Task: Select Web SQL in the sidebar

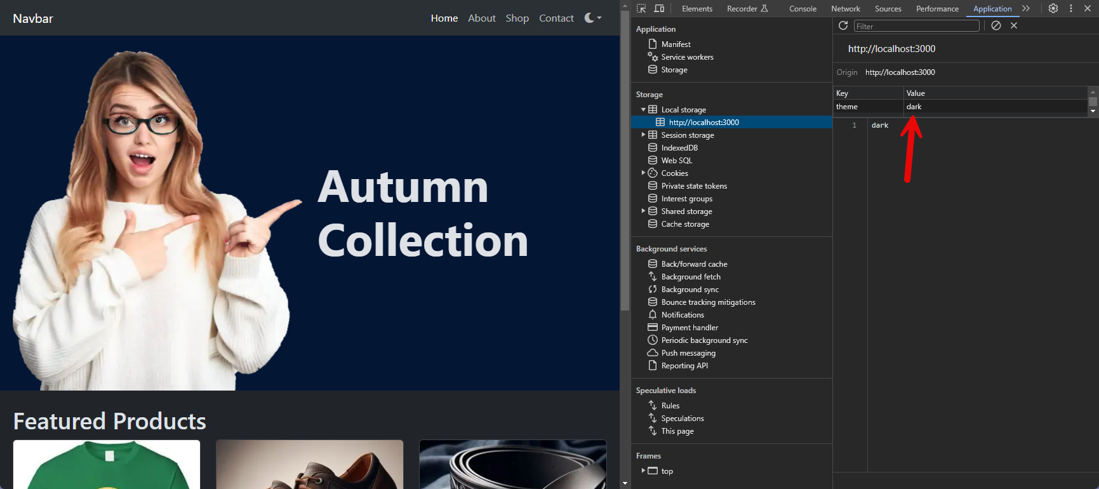Action: [x=676, y=161]
